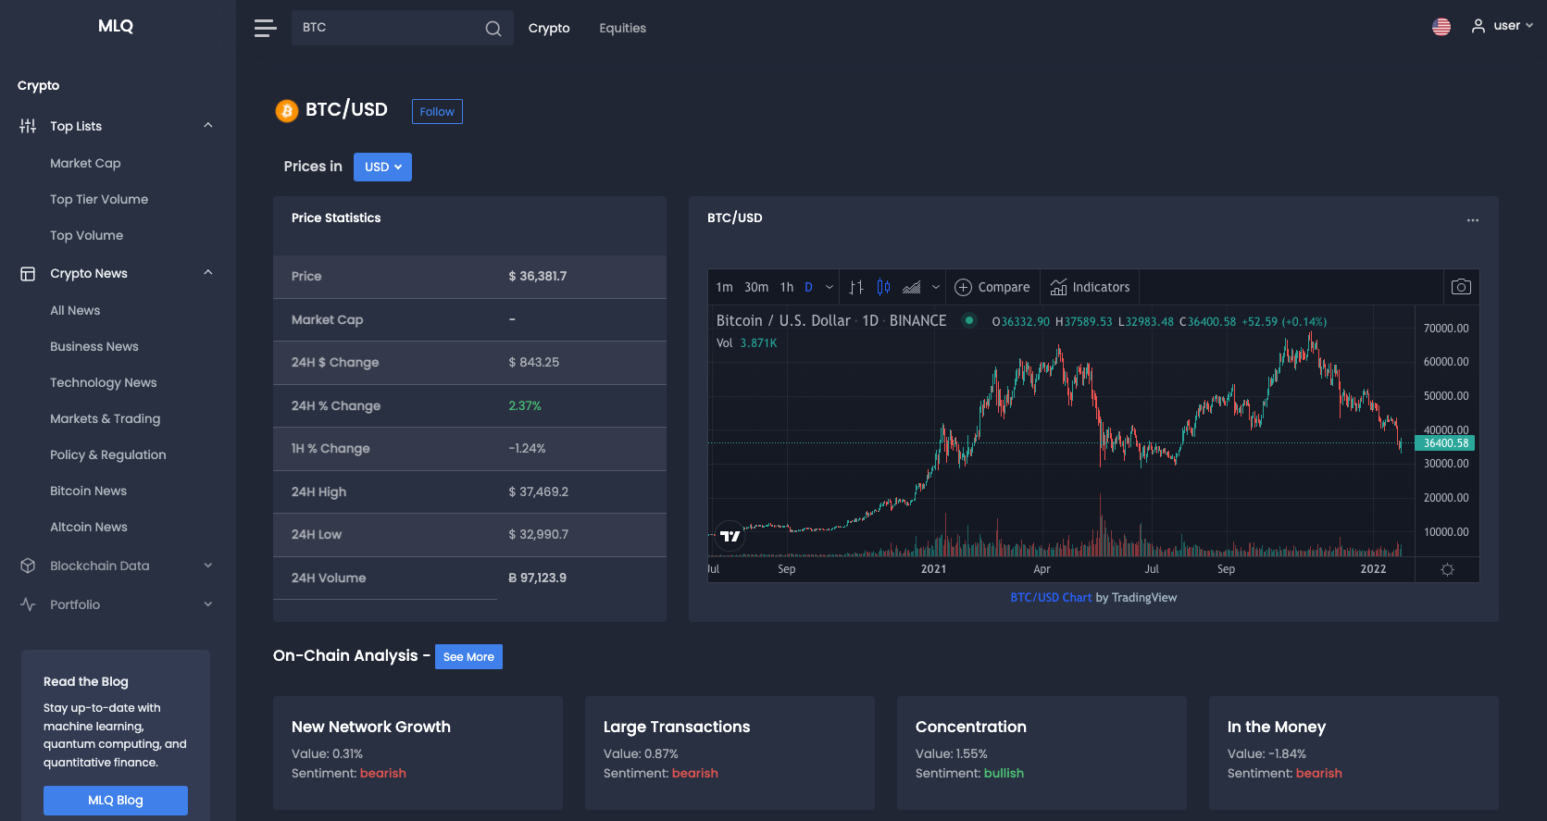This screenshot has width=1547, height=821.
Task: Open the BTC/USD panel three-dots menu
Action: pos(1473,220)
